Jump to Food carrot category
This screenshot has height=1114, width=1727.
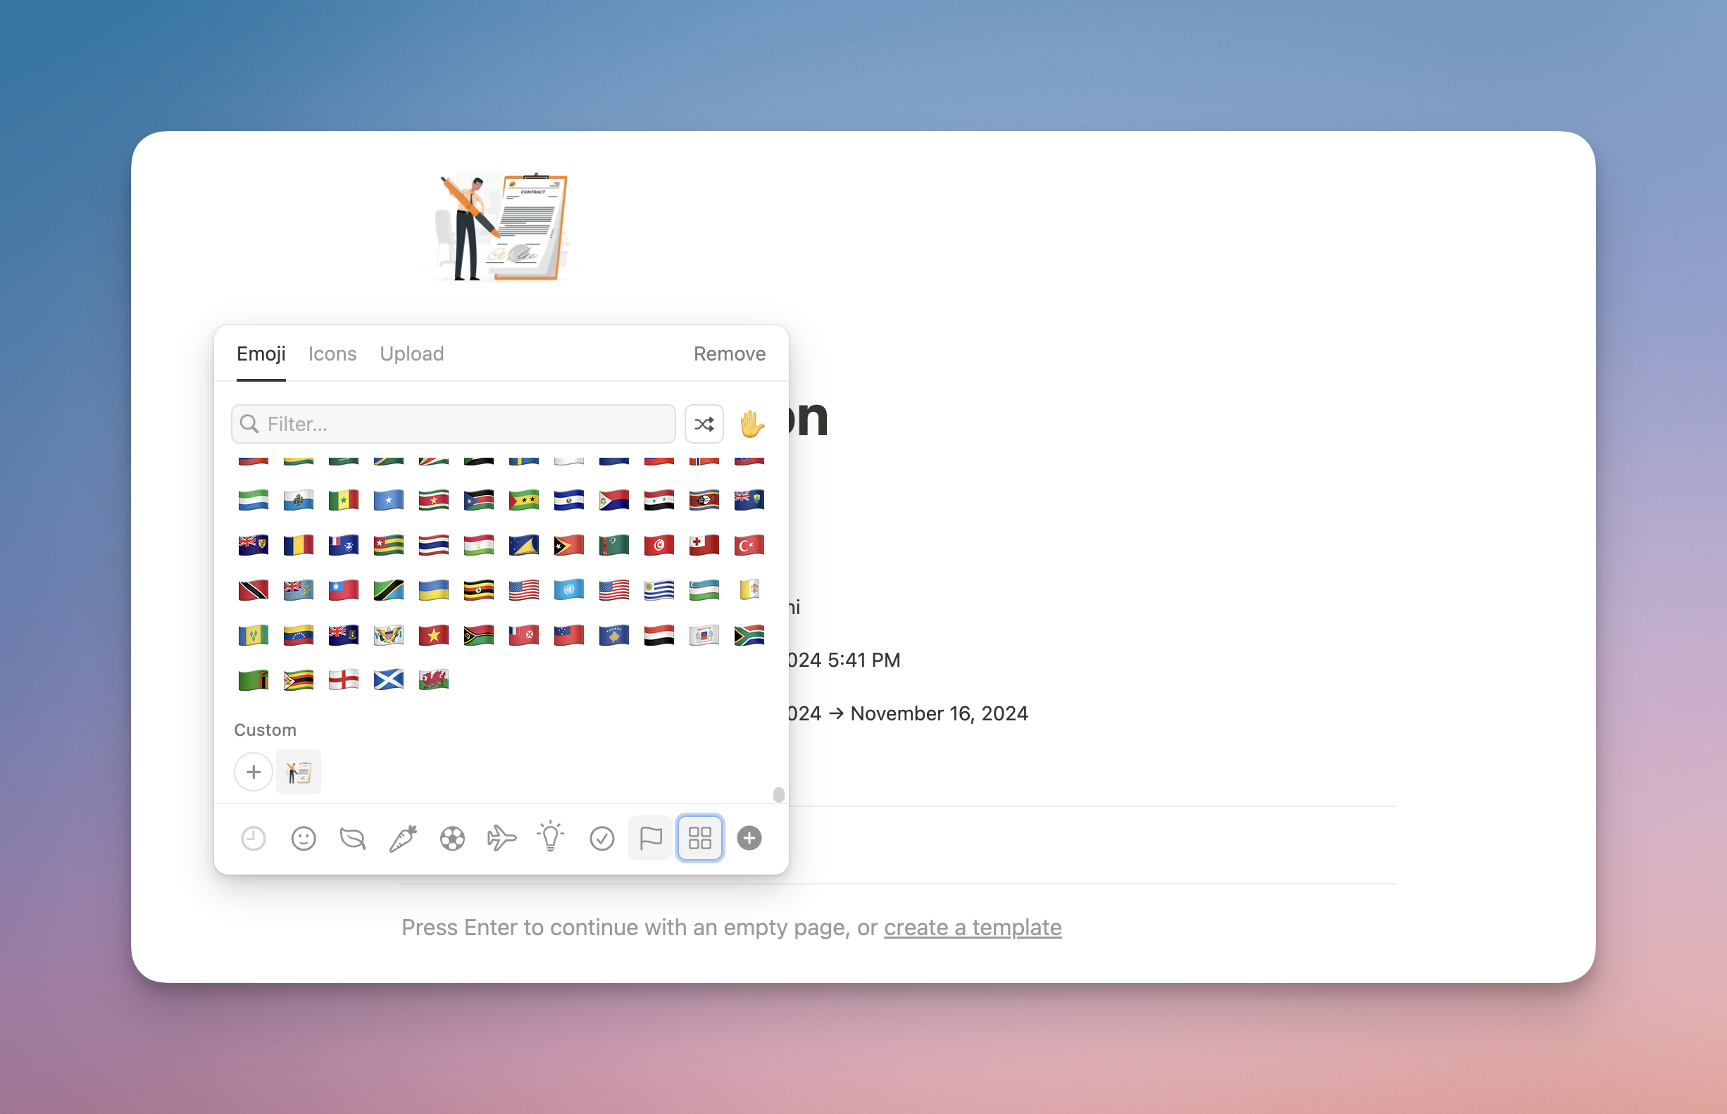pos(403,839)
